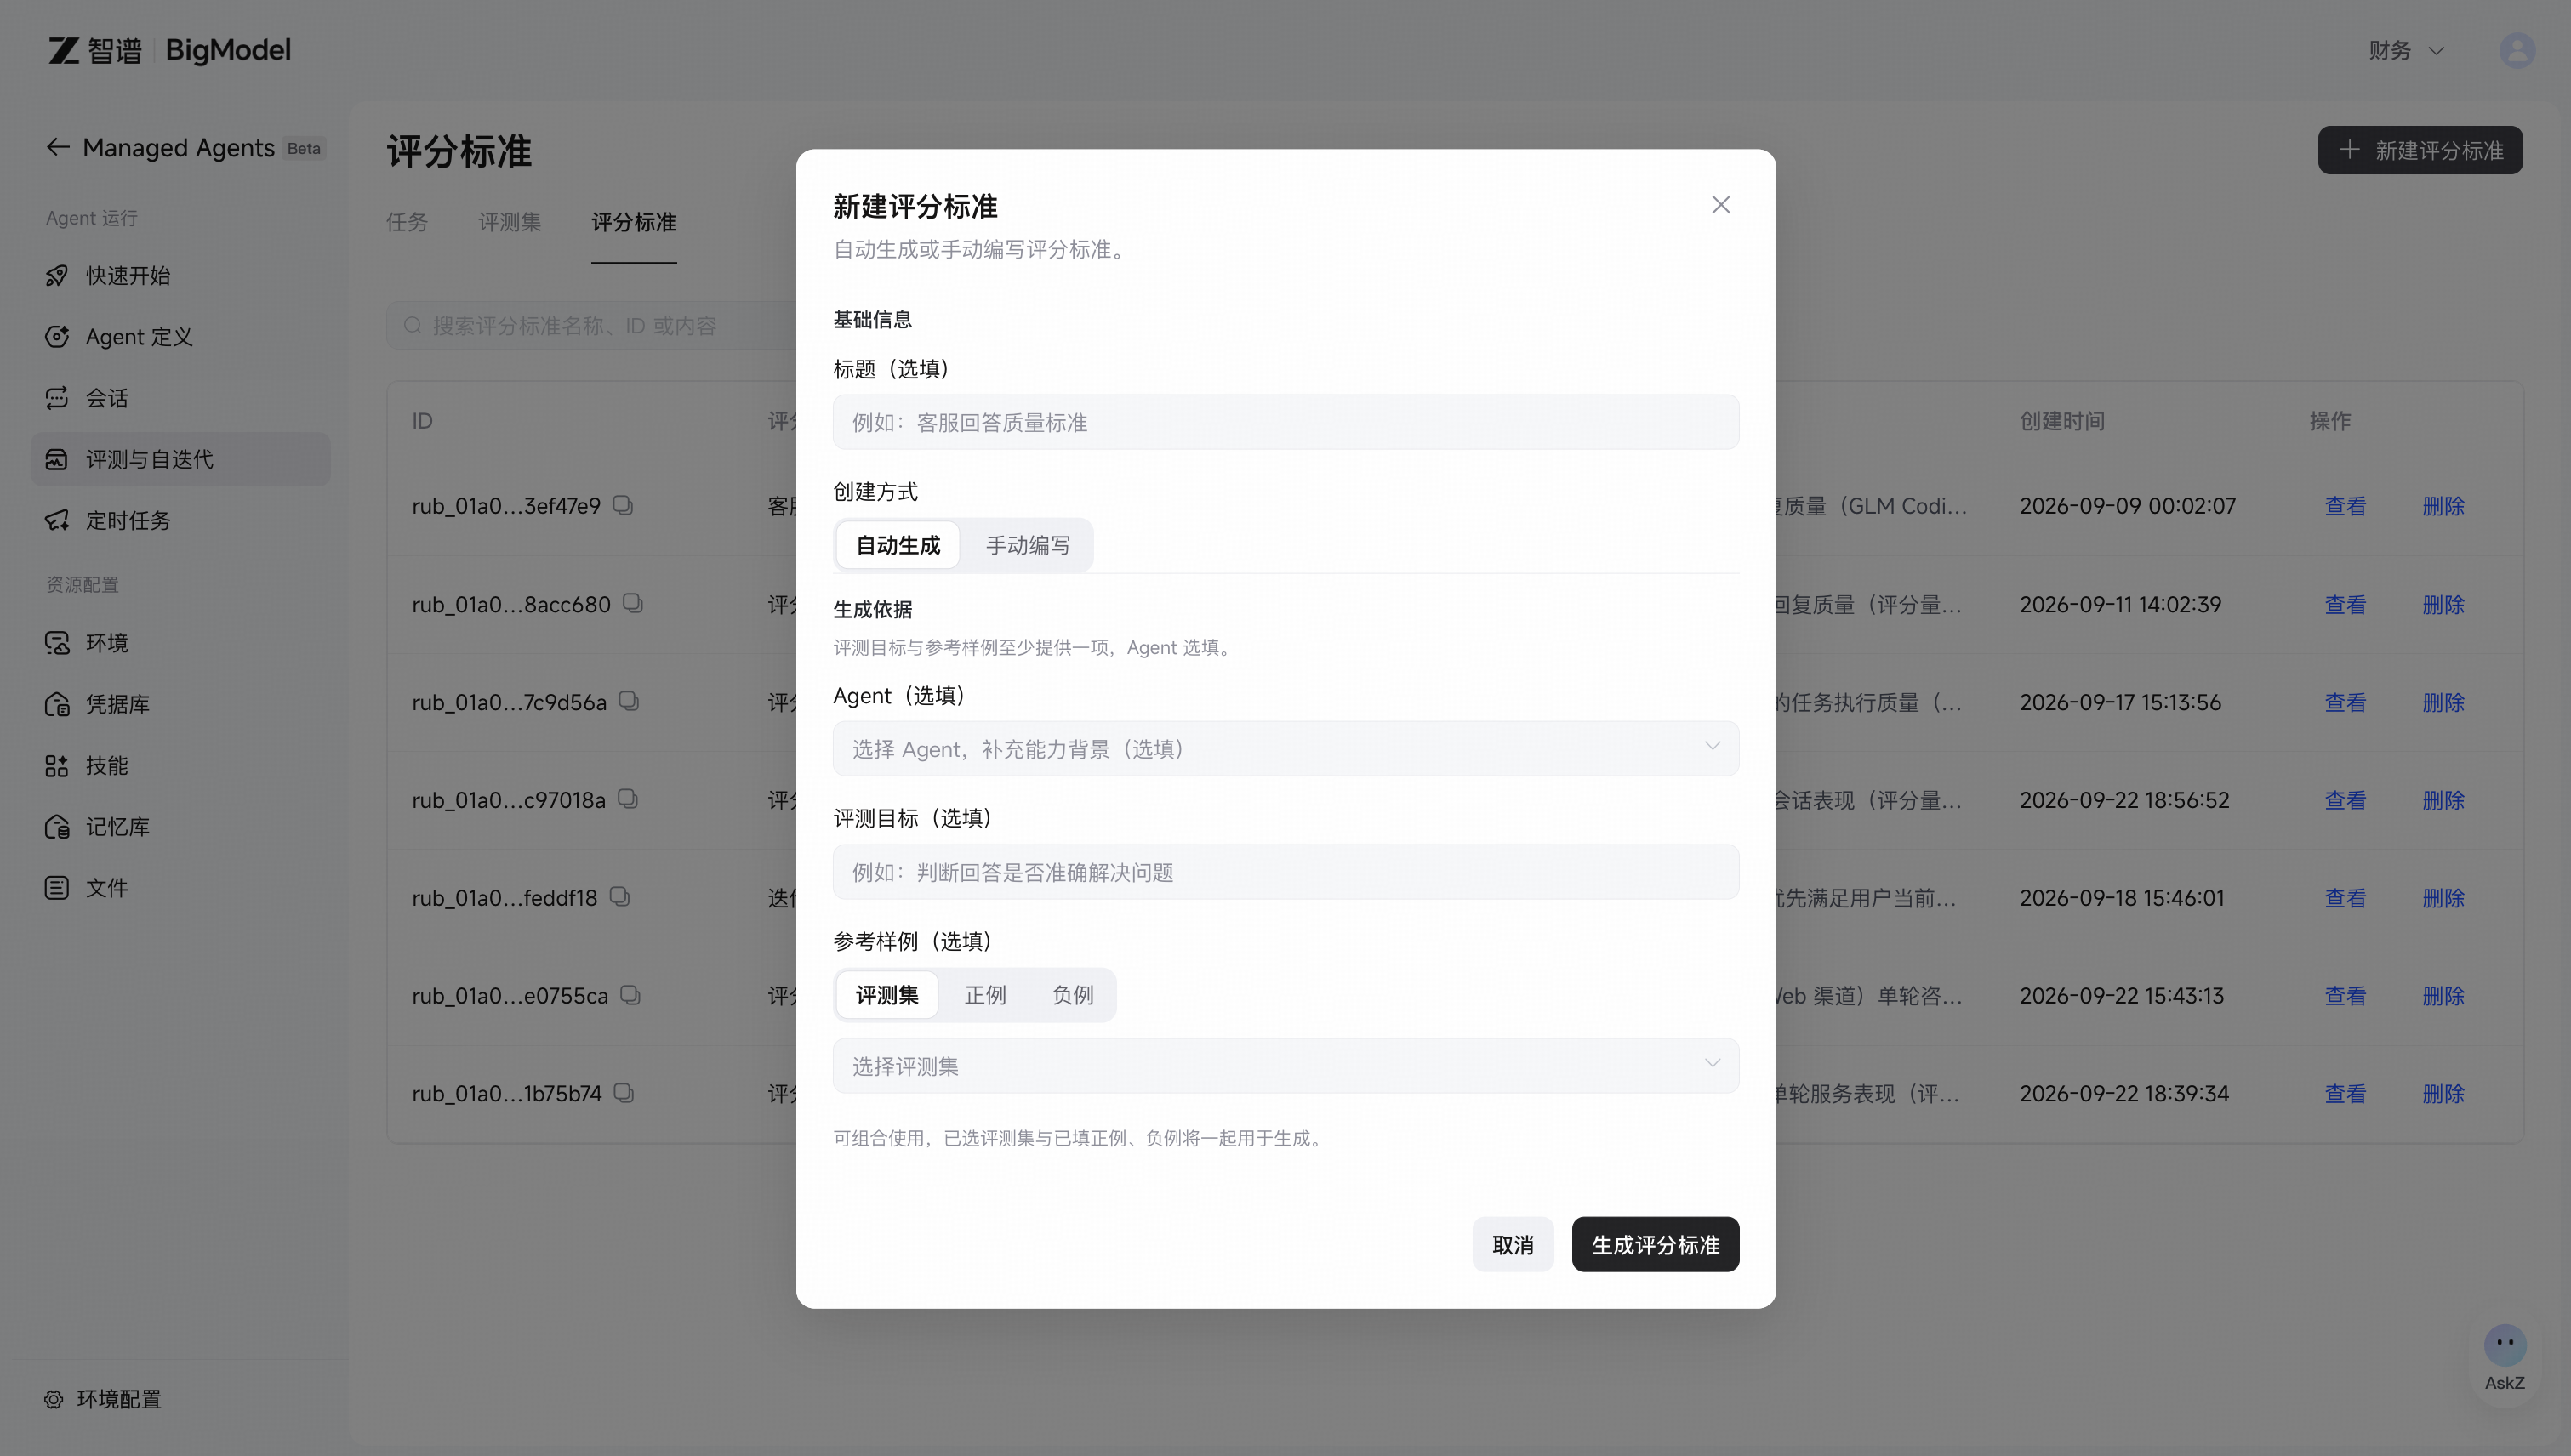Copy ID rub_01a0...e0755ca
Viewport: 2571px width, 1456px height.
click(x=630, y=995)
